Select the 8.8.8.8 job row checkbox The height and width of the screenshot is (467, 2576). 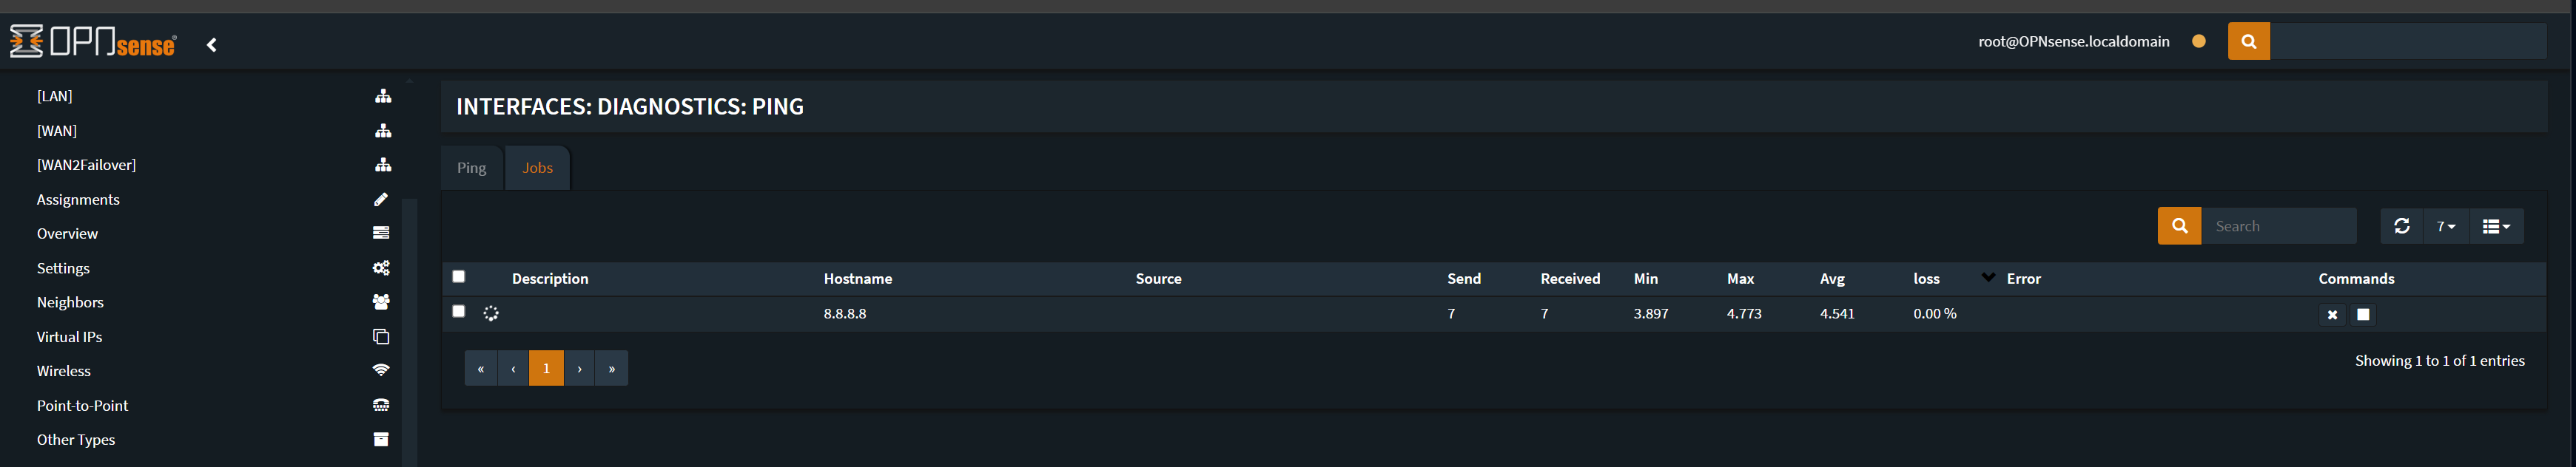(x=459, y=311)
